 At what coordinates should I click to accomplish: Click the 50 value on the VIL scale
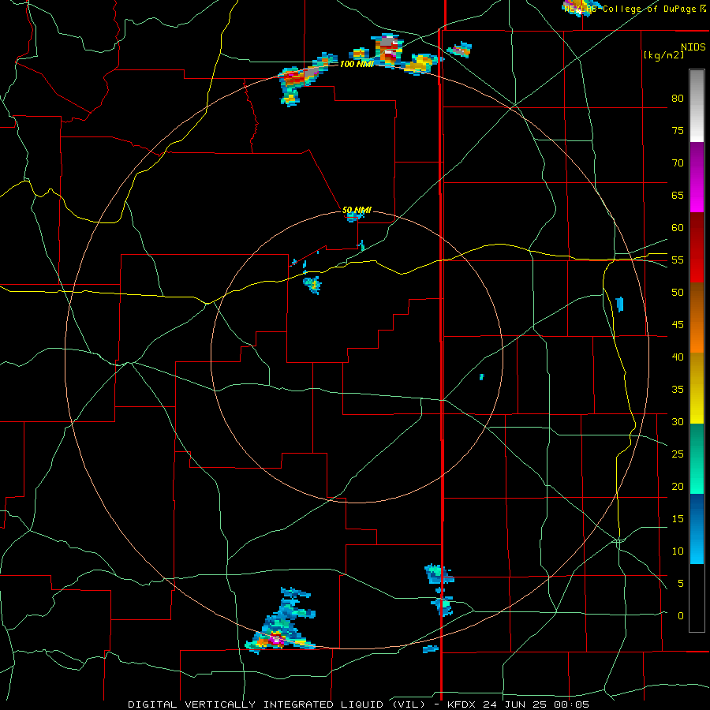tap(678, 293)
